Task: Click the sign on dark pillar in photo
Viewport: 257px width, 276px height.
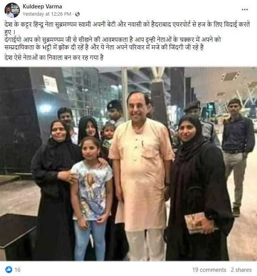Action: pos(51,84)
